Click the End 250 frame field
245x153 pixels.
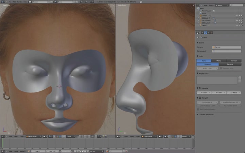point(52,151)
